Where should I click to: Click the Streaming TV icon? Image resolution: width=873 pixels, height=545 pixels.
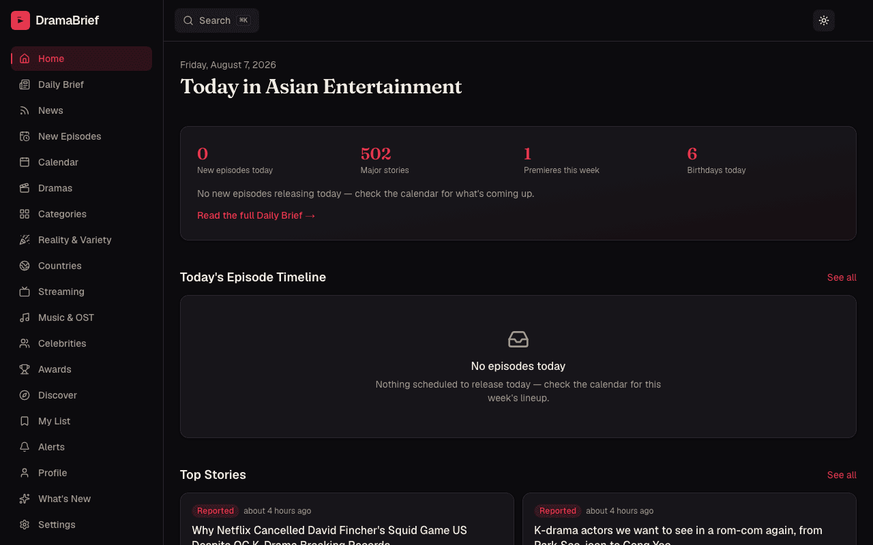point(25,292)
